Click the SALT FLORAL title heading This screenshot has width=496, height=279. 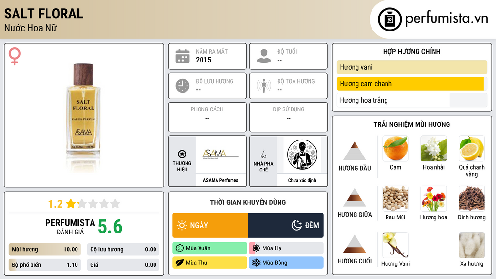click(44, 14)
